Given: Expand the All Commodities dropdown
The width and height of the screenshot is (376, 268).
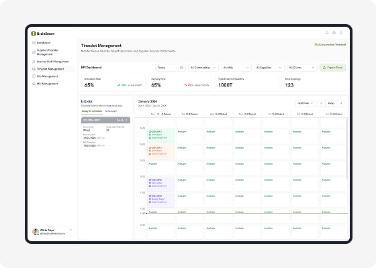Looking at the screenshot, I should [x=203, y=68].
